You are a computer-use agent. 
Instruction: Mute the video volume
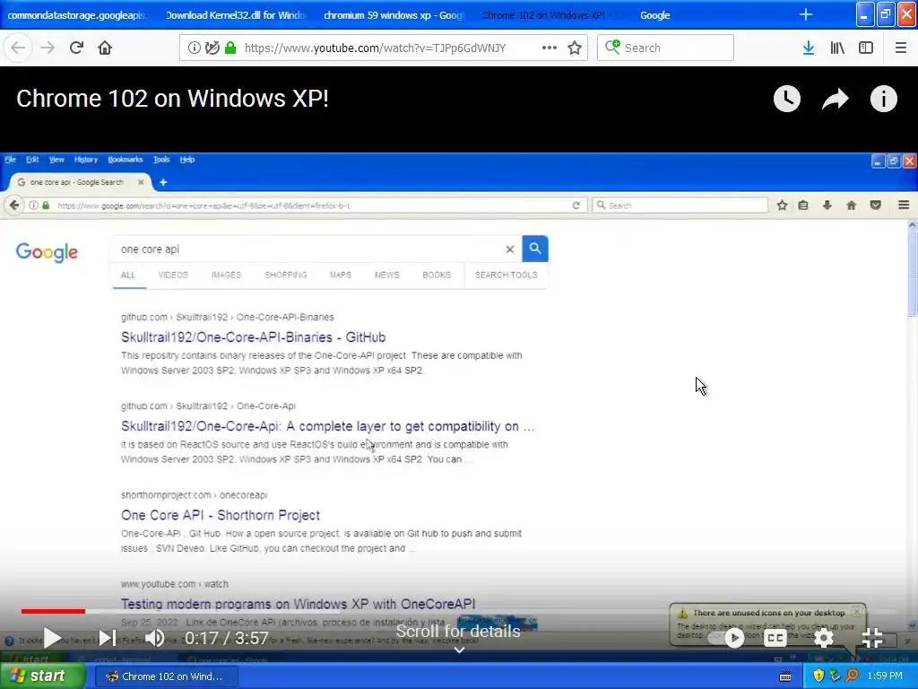pyautogui.click(x=155, y=638)
